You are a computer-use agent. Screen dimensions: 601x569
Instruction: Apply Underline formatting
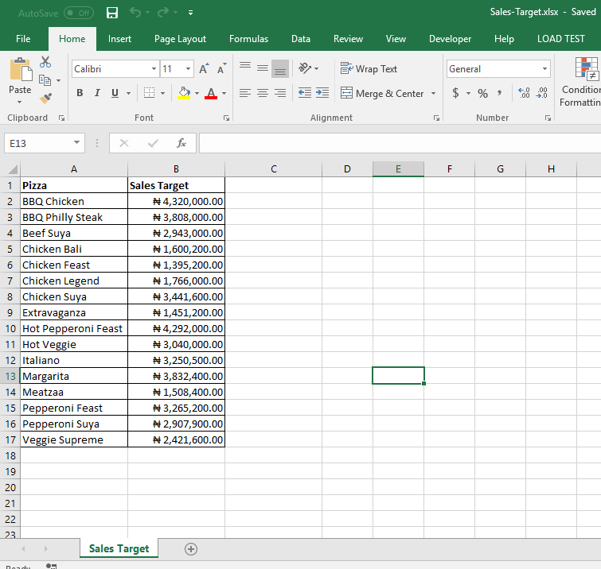point(115,93)
